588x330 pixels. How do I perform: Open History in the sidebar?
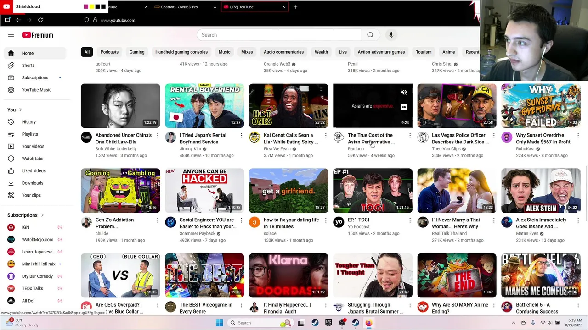point(34,122)
